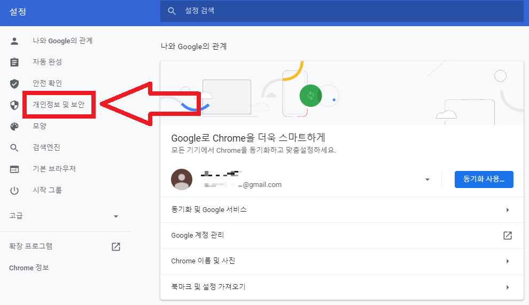Click the @gmail.com account address

(262, 185)
